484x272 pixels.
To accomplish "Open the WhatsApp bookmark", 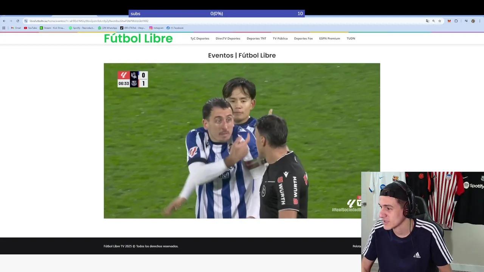I will tap(107, 28).
